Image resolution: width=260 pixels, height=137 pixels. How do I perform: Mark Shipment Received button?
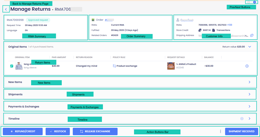coord(241,131)
